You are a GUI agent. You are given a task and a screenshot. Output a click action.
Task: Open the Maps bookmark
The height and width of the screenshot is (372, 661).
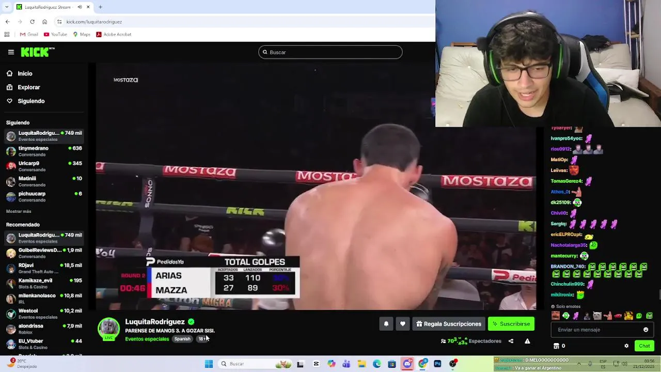click(82, 35)
